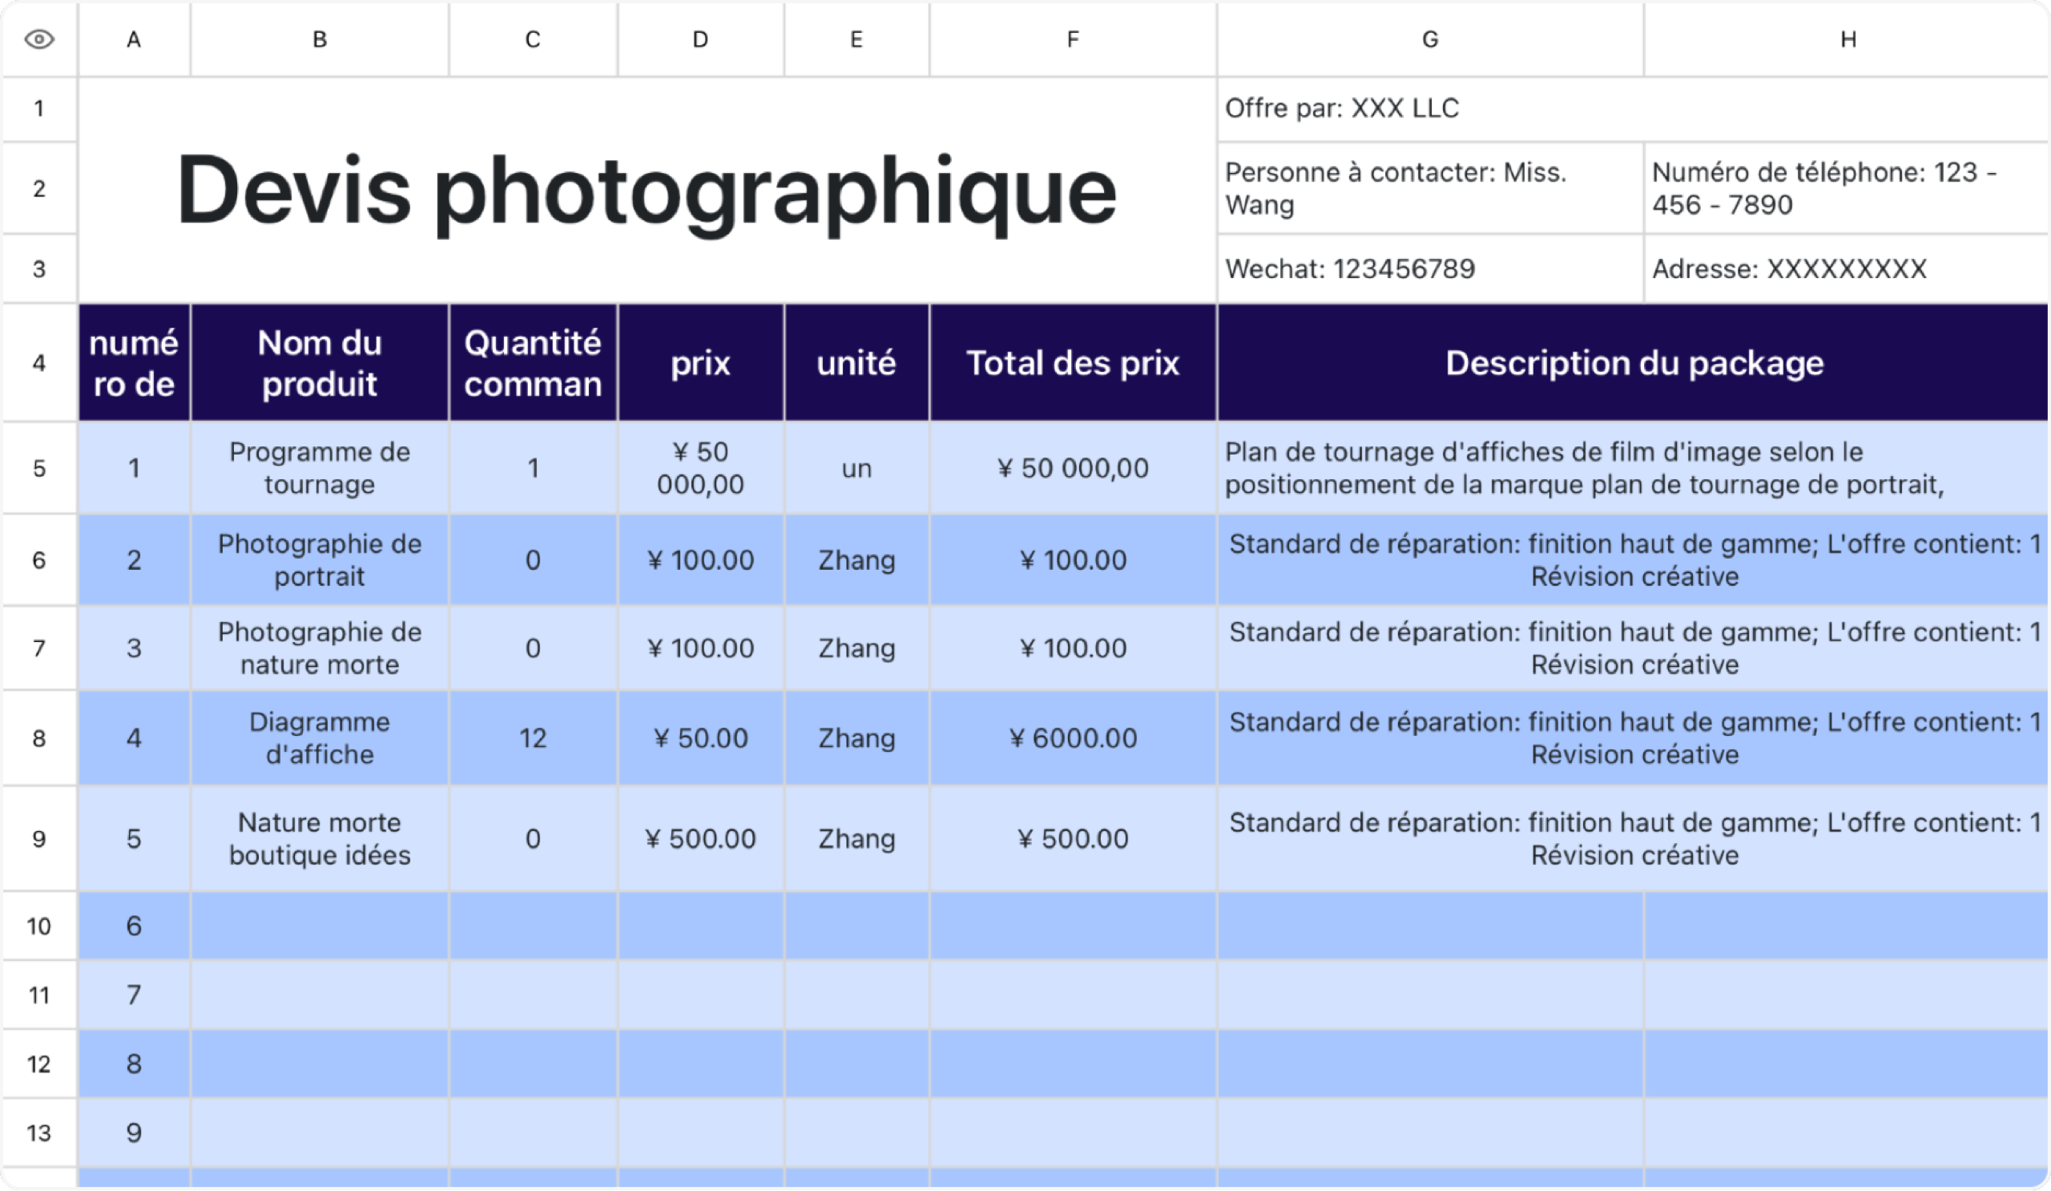Select column C header
The height and width of the screenshot is (1191, 2051).
[x=533, y=39]
